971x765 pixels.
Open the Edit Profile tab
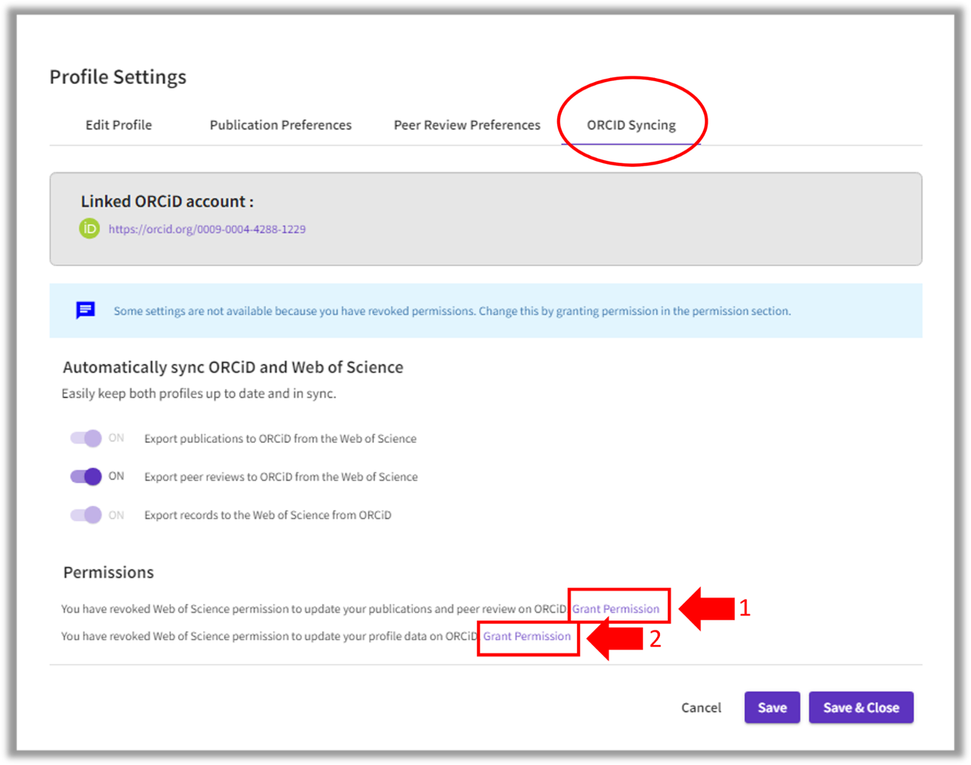[x=119, y=125]
